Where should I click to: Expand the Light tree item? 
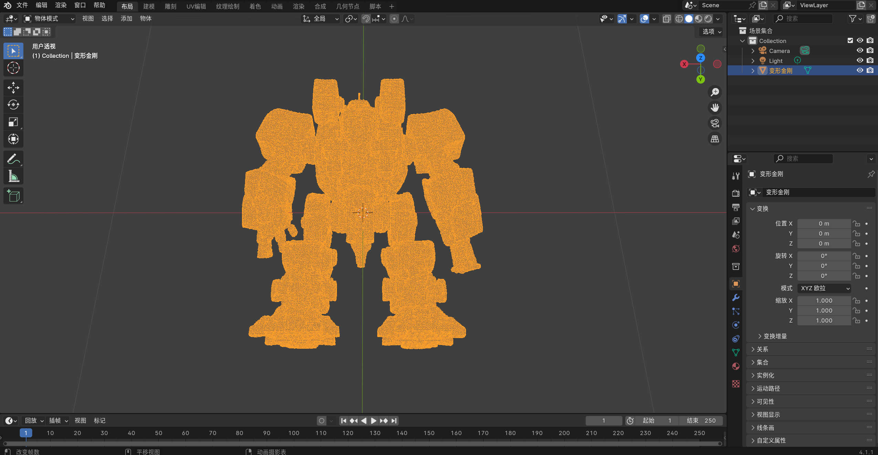[753, 61]
